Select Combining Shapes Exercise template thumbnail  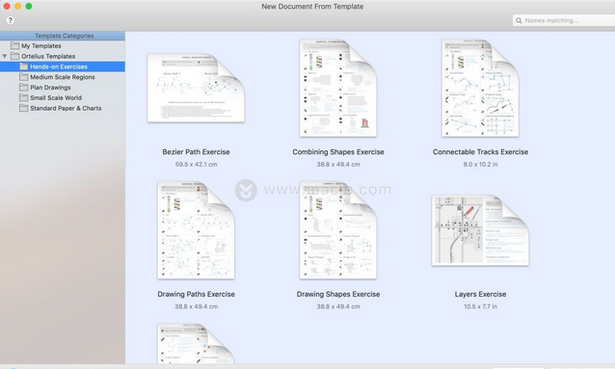pyautogui.click(x=338, y=88)
